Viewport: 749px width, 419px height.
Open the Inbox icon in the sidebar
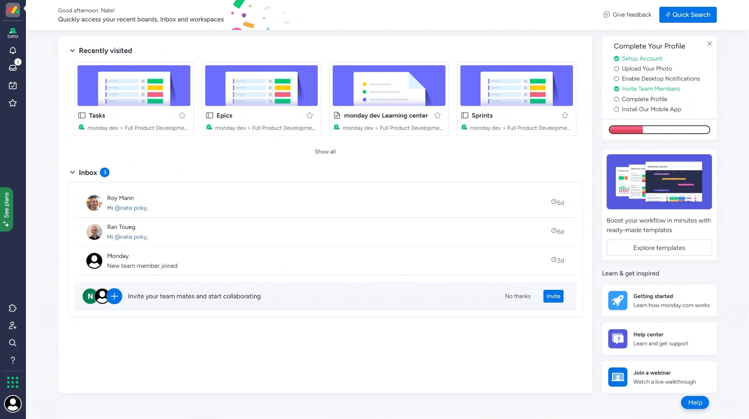[12, 67]
